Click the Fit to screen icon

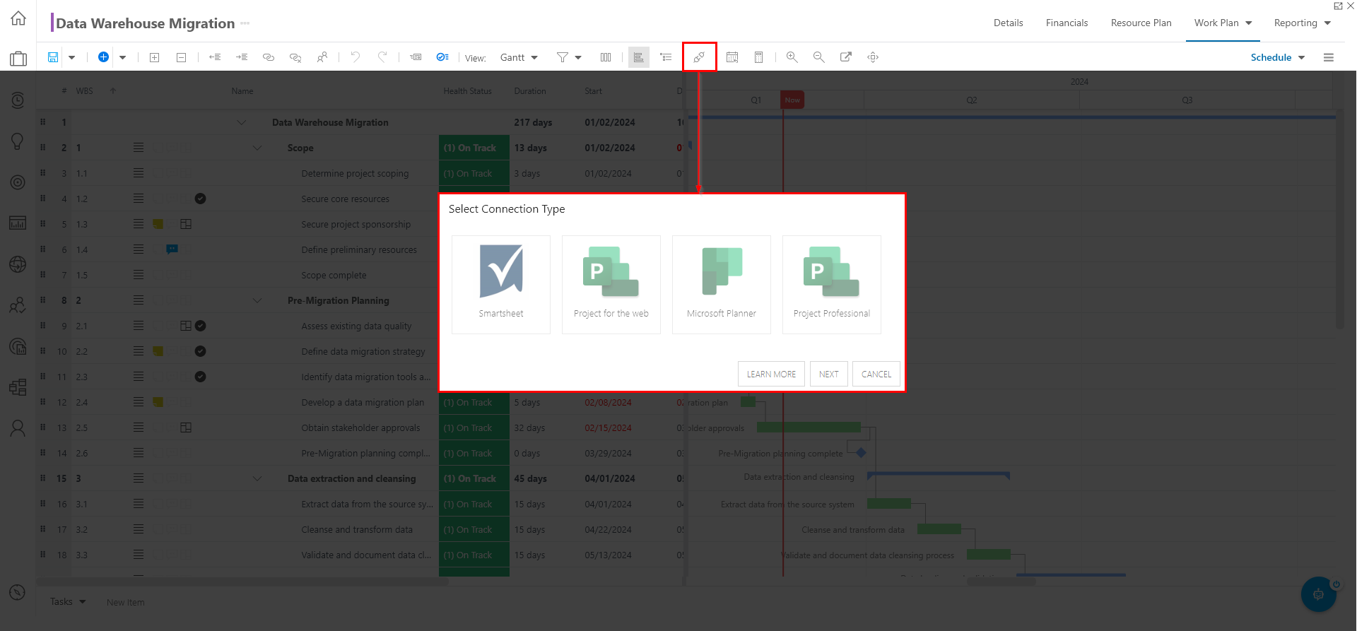pos(873,57)
